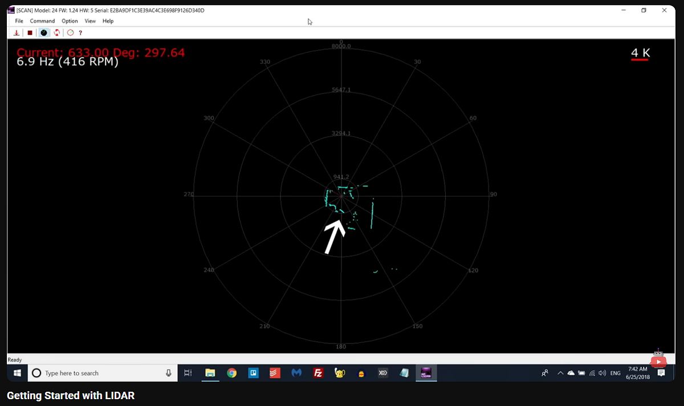684x406 pixels.
Task: Open the notepad-like taskbar app
Action: tap(404, 373)
